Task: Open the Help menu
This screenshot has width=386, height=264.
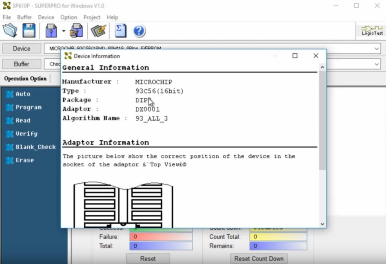Action: click(x=112, y=17)
